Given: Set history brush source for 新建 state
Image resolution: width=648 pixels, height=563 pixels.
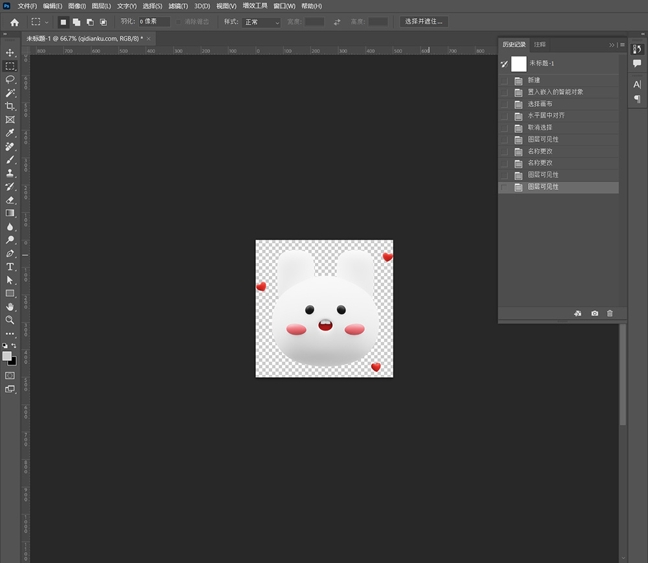Looking at the screenshot, I should point(504,80).
